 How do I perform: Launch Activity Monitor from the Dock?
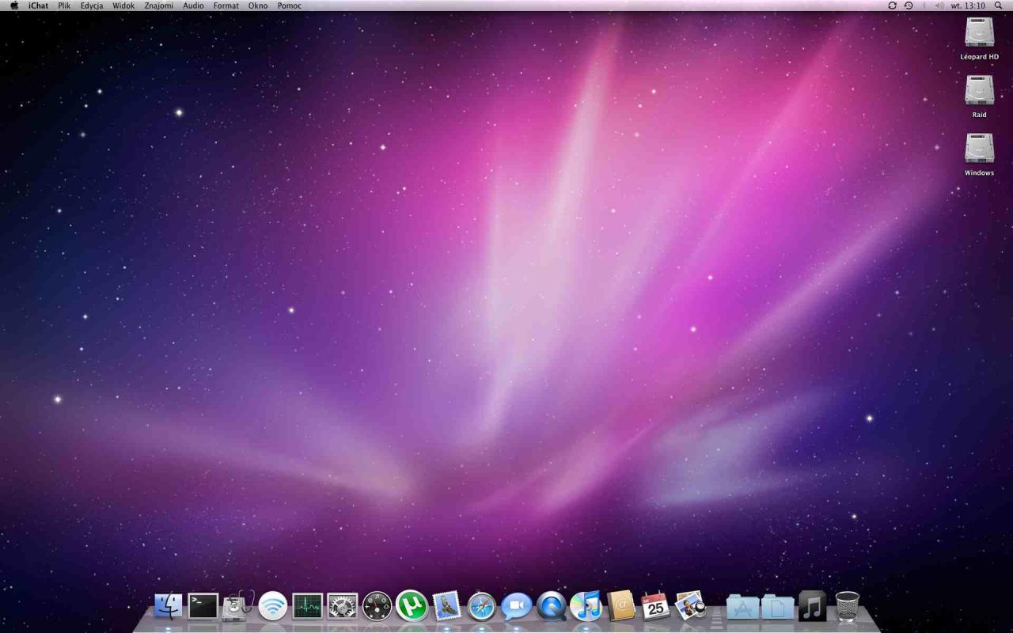tap(307, 606)
